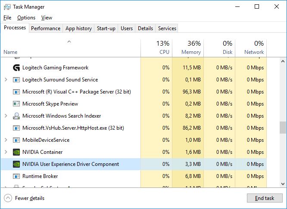The height and width of the screenshot is (209, 287).
Task: Open the Options menu
Action: tap(26, 18)
